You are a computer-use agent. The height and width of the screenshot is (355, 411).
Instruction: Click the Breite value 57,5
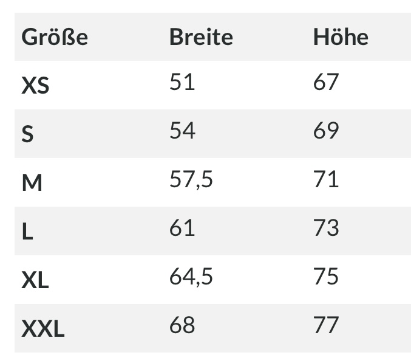[191, 180]
